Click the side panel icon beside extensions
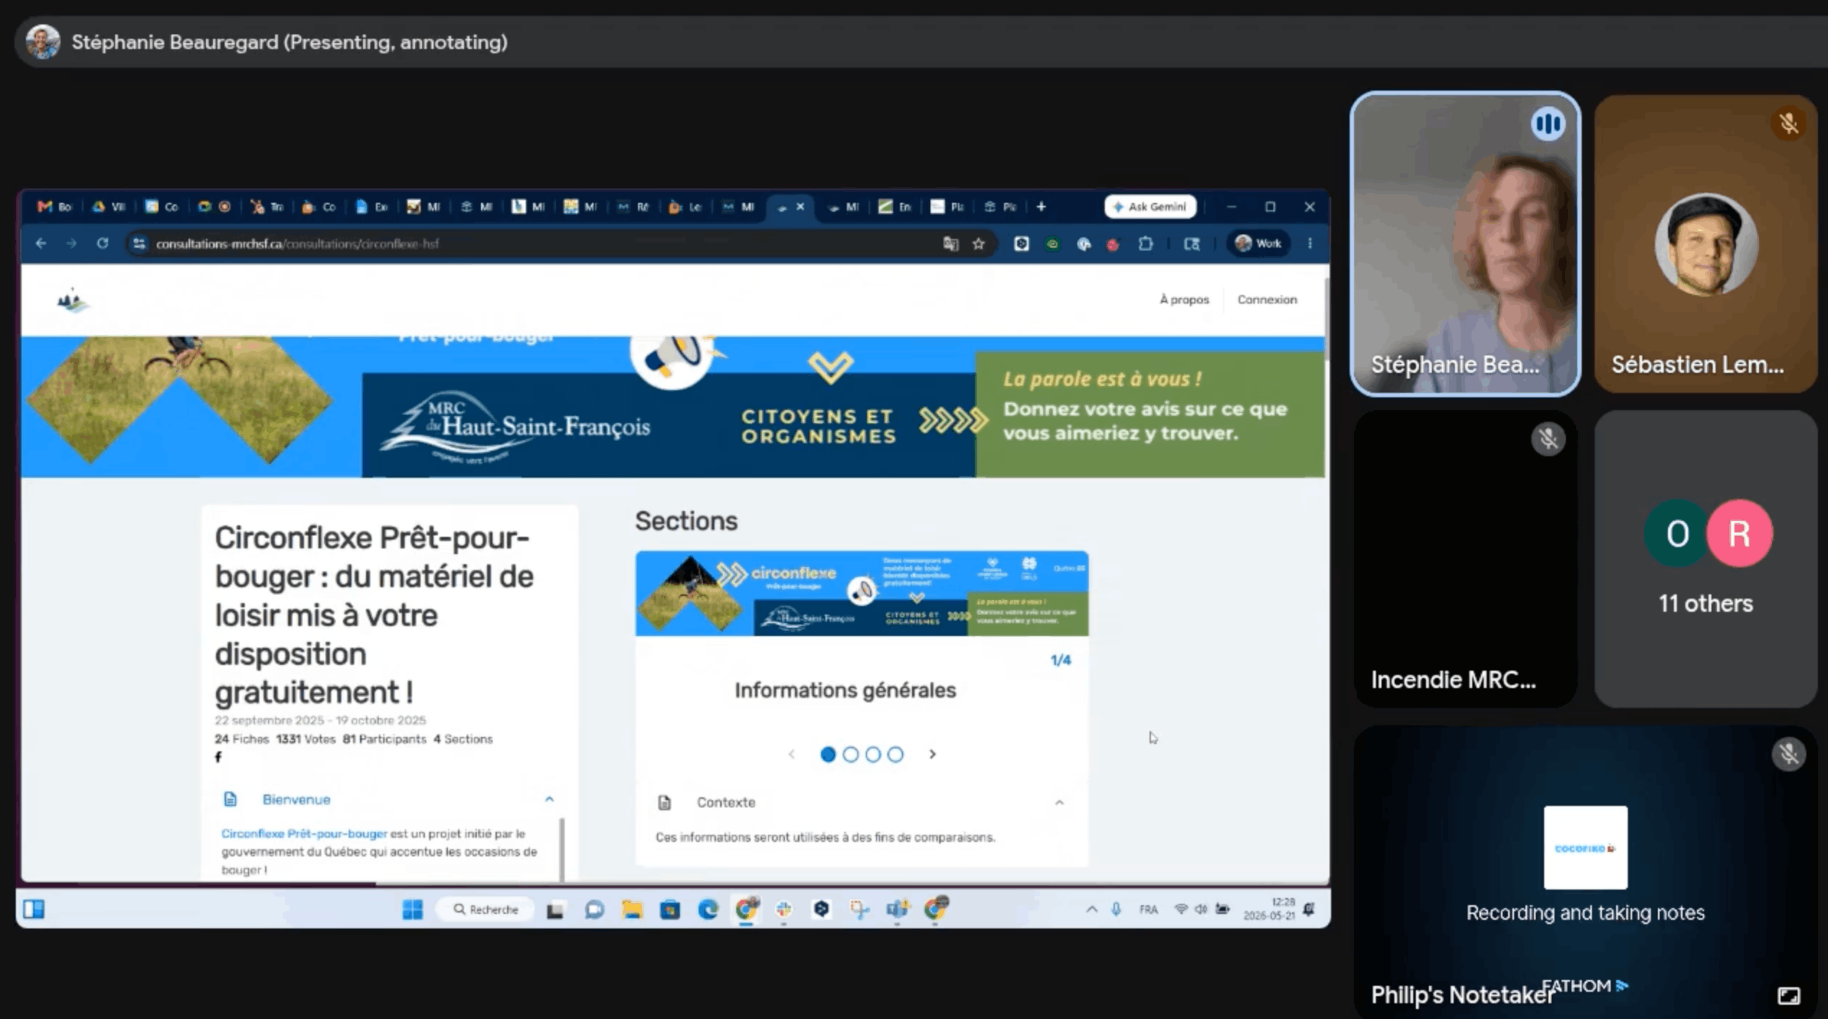This screenshot has width=1828, height=1019. (1192, 244)
